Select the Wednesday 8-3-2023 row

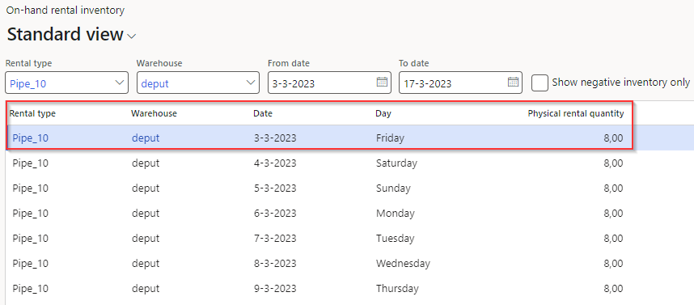coord(349,264)
